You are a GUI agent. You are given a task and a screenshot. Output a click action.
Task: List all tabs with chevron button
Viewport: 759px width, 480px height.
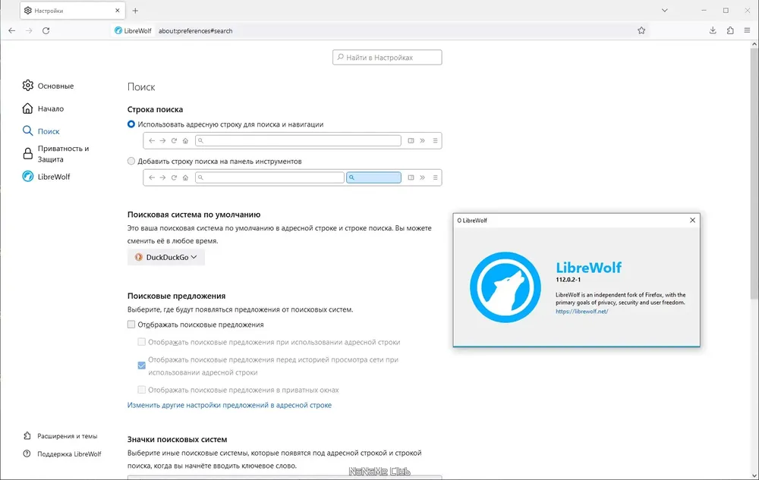tap(665, 10)
